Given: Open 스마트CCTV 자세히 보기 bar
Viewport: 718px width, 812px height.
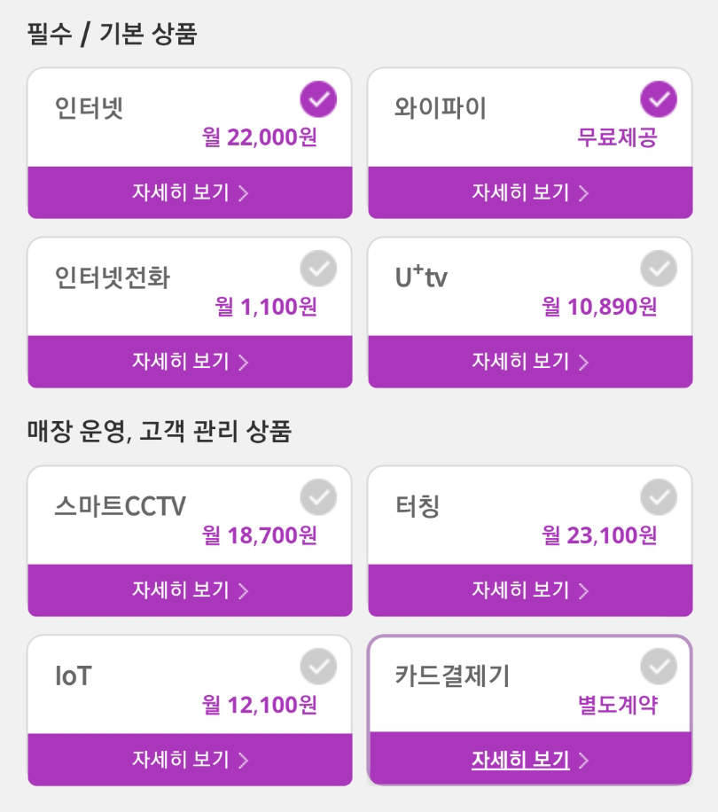Looking at the screenshot, I should coord(190,590).
